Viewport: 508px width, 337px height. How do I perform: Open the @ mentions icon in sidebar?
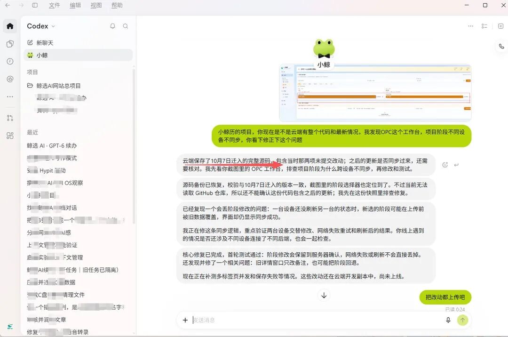click(x=10, y=79)
